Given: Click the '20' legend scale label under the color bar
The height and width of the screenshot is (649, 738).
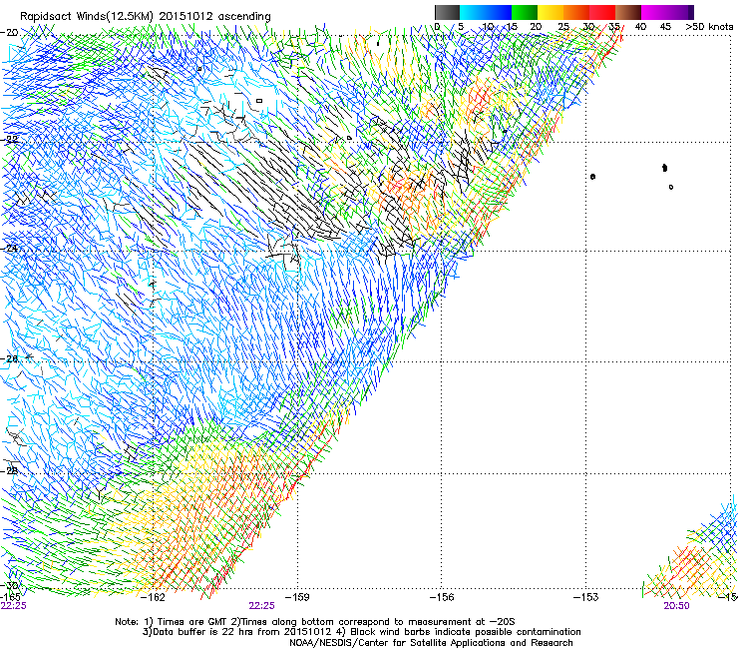Looking at the screenshot, I should (536, 27).
